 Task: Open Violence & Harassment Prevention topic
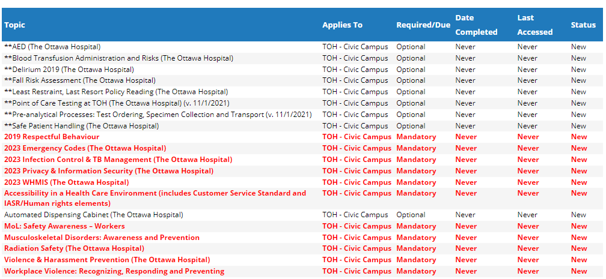point(107,260)
